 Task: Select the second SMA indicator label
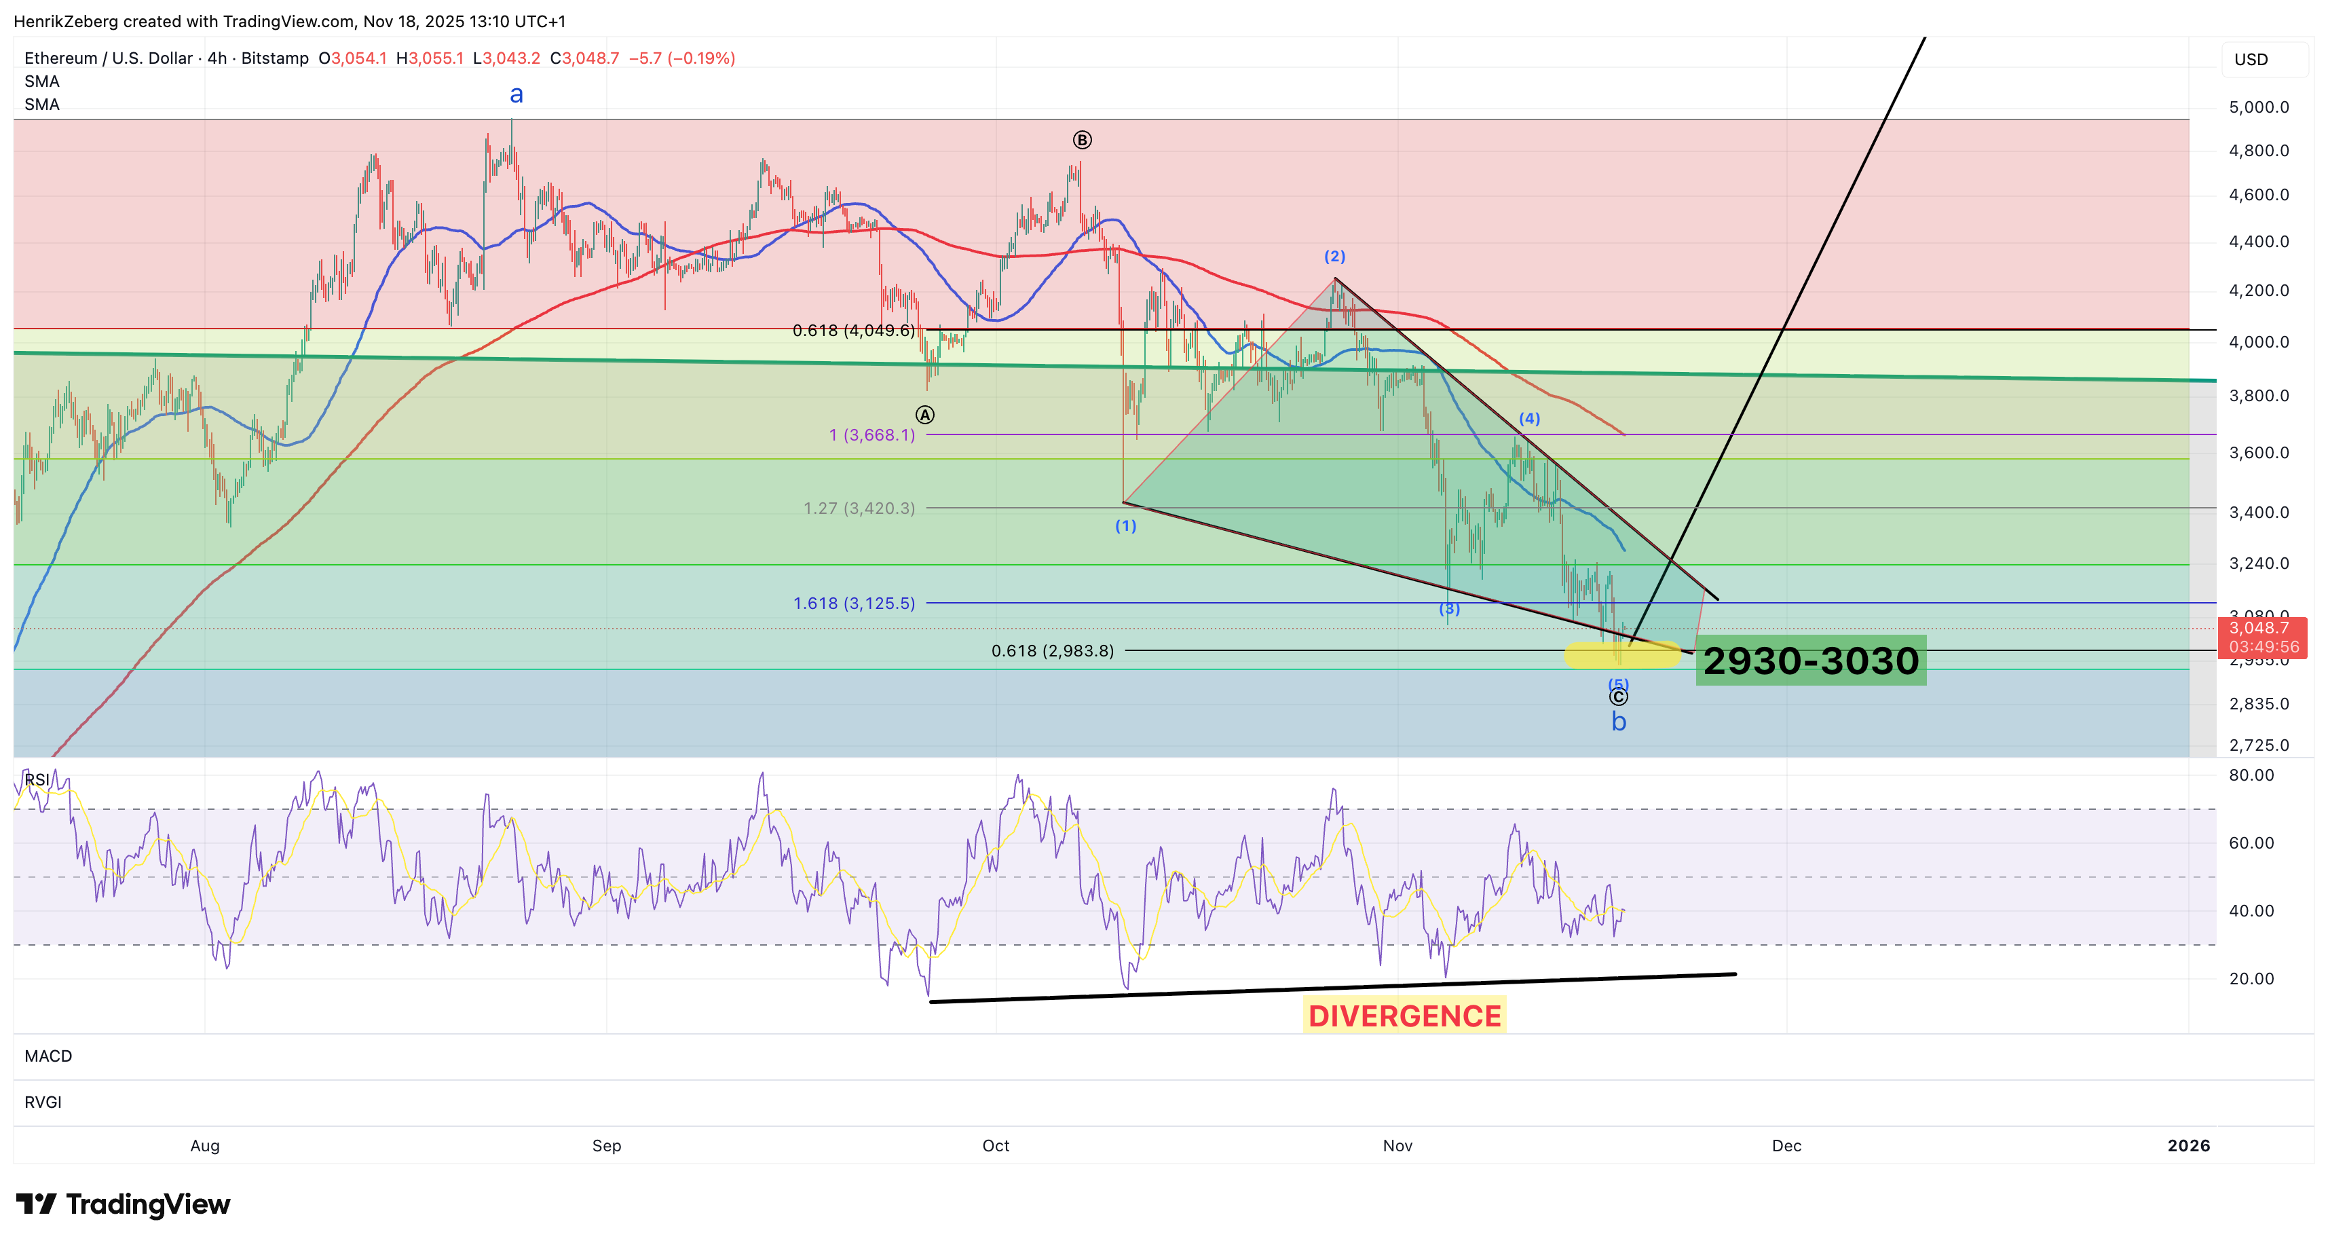pos(43,105)
